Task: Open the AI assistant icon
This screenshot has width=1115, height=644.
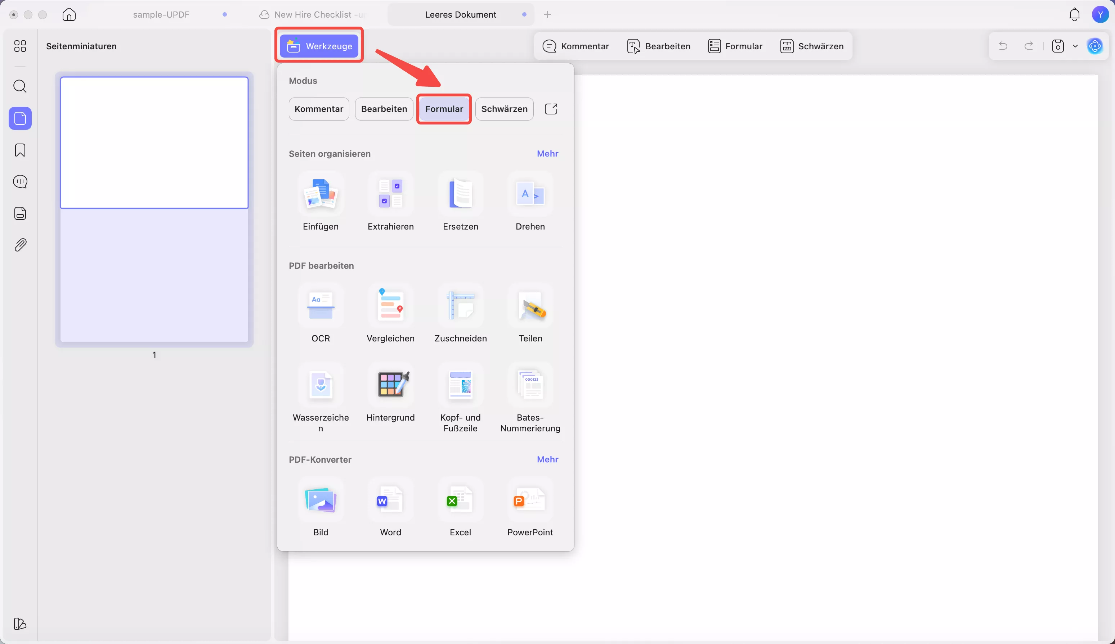Action: (x=1094, y=46)
